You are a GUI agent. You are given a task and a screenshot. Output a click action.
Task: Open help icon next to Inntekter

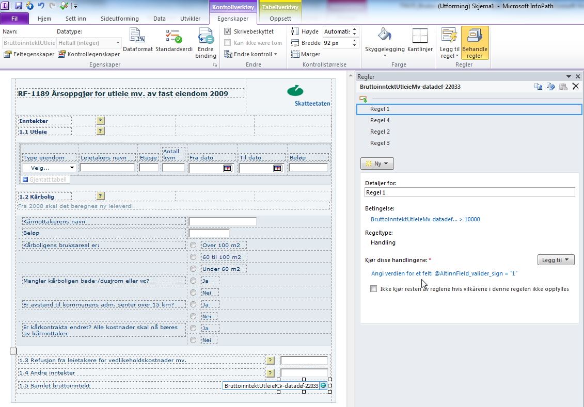point(101,121)
